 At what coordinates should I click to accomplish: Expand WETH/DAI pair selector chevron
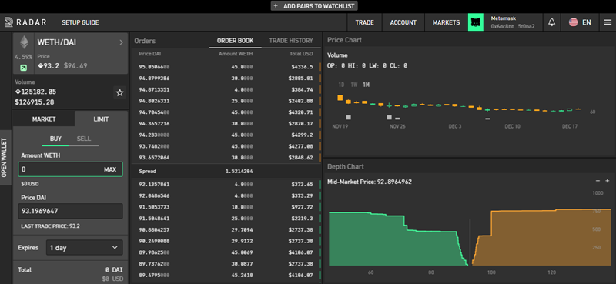pos(122,42)
